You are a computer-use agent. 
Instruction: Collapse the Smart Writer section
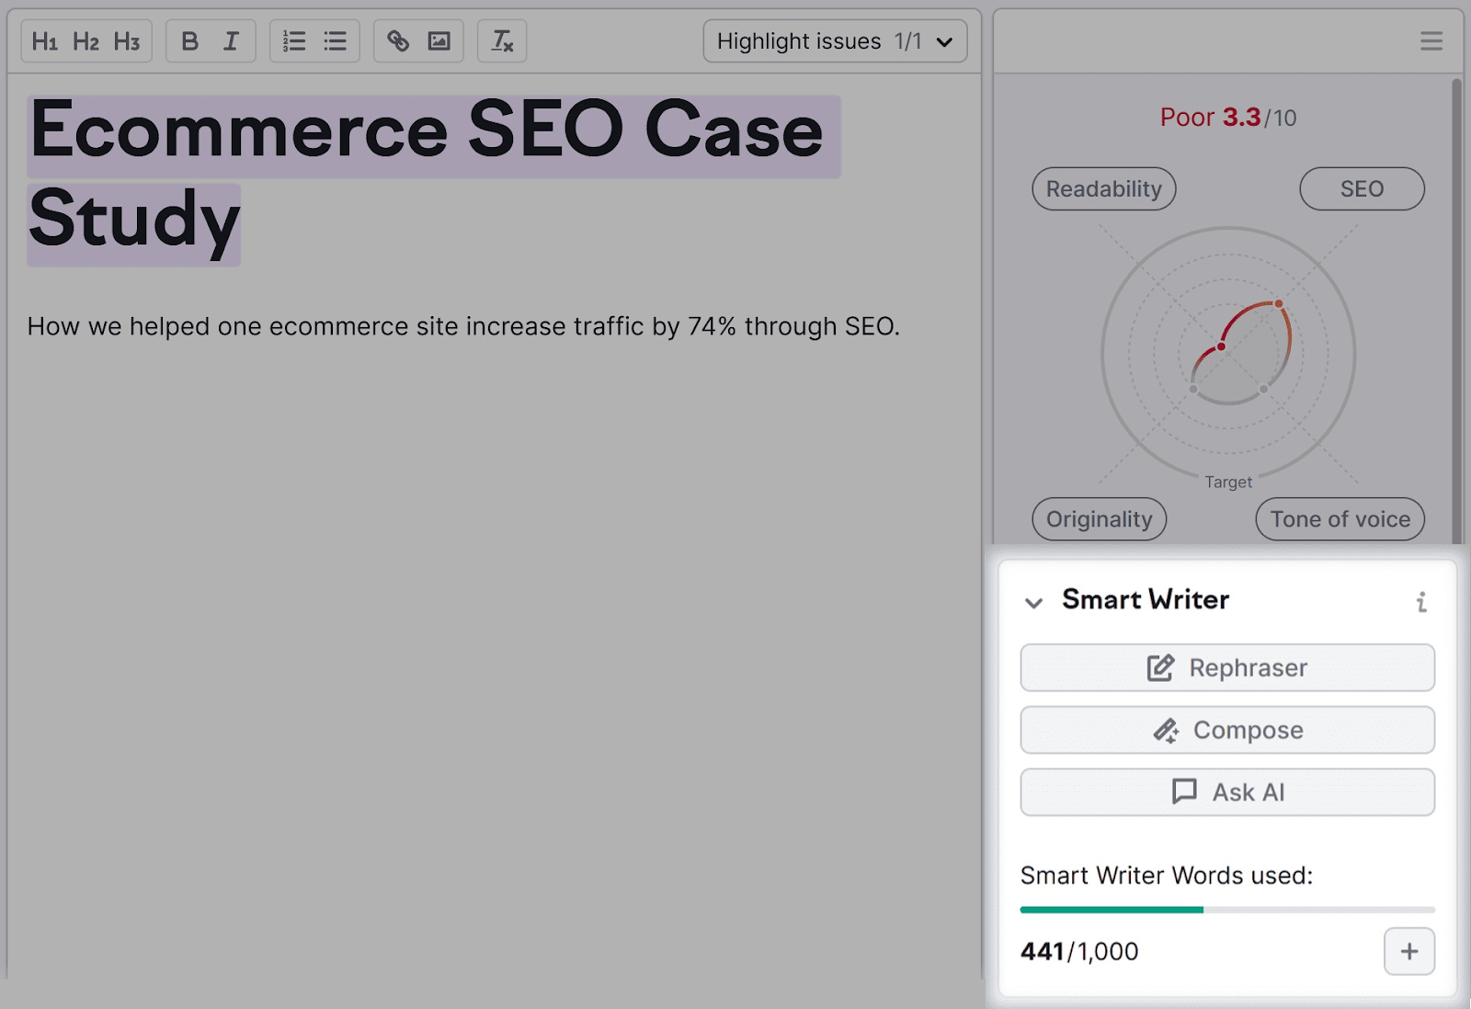1034,603
